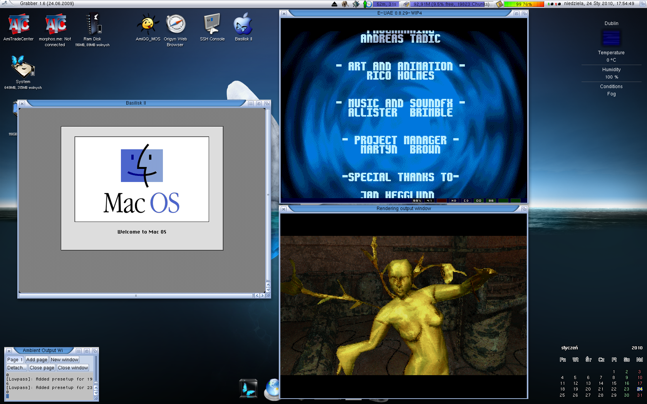
Task: Click the Dublin label in the weather widget
Action: (x=611, y=23)
